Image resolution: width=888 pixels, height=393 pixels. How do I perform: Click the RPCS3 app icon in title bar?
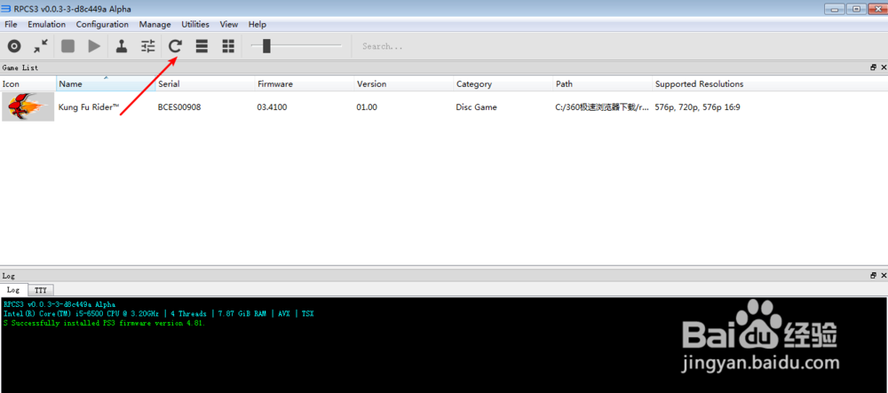6,8
